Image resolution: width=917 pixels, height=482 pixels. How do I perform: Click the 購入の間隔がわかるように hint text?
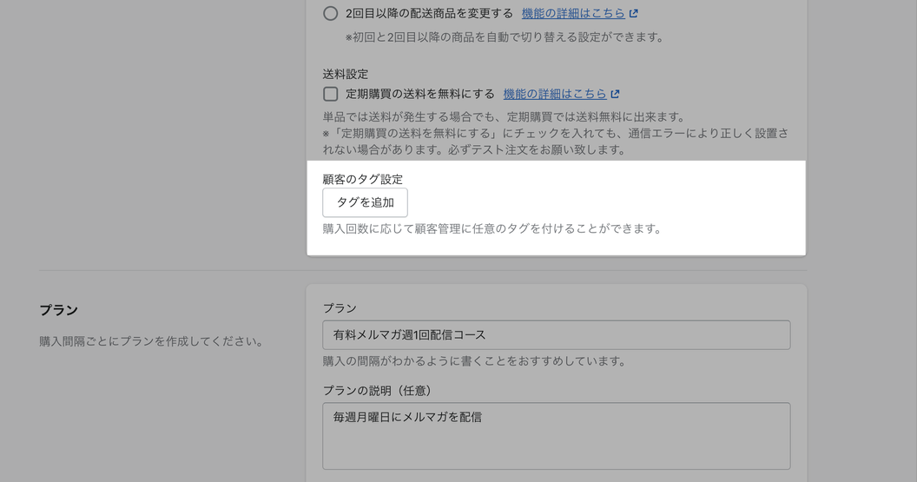(474, 360)
